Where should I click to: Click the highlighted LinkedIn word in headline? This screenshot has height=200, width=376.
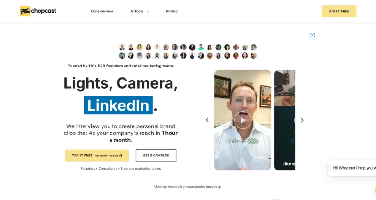click(x=118, y=105)
